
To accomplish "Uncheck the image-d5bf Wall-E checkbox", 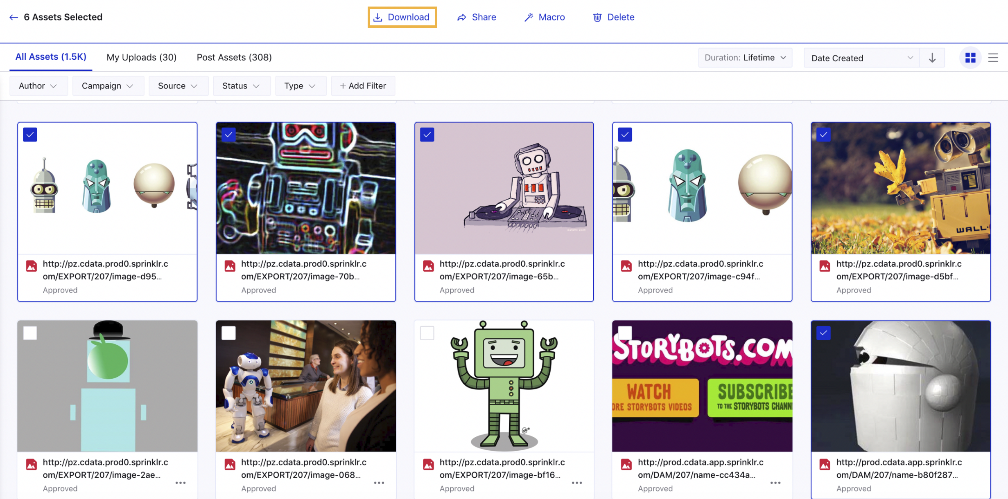I will (823, 135).
